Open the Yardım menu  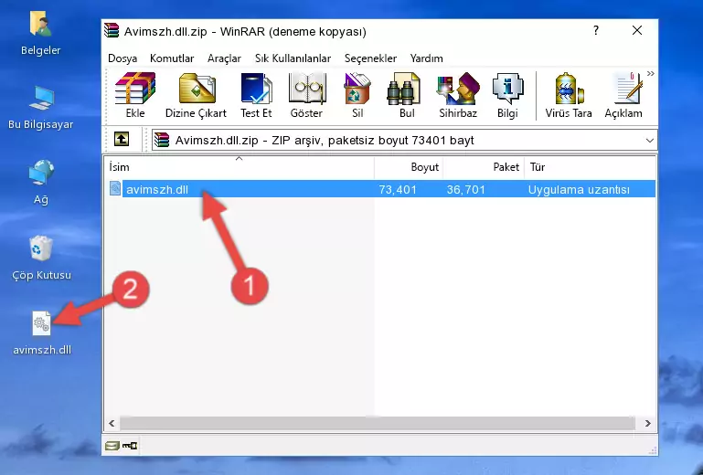pos(426,58)
